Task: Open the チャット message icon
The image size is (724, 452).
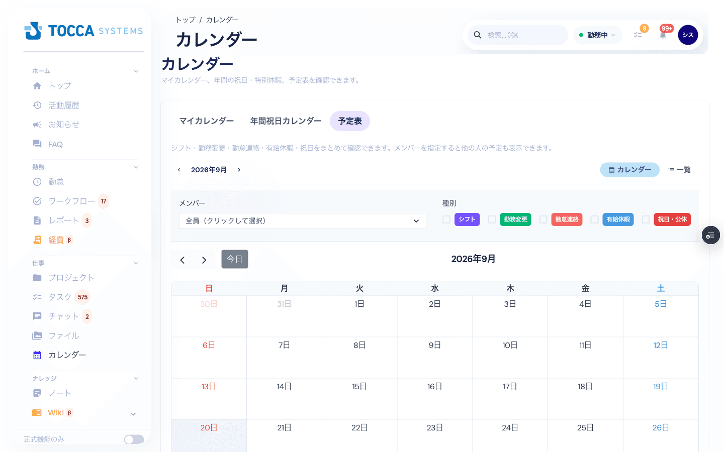Action: pos(37,316)
